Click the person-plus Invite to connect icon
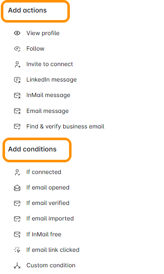 (17, 64)
